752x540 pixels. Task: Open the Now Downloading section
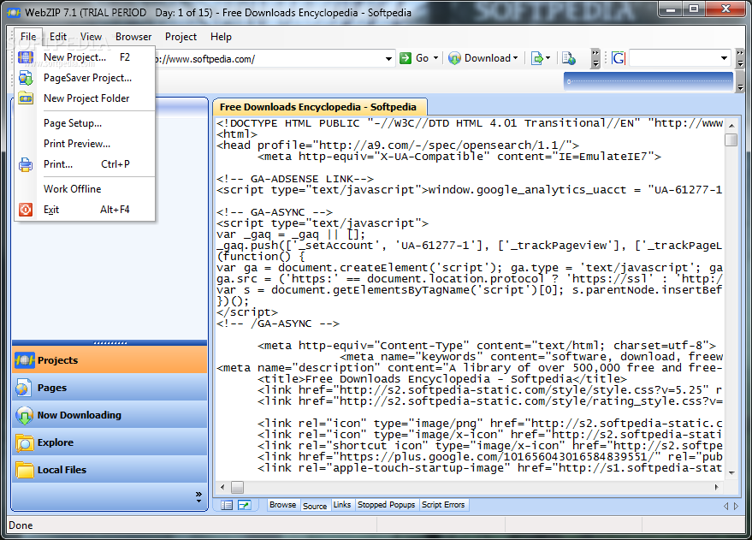tap(110, 415)
